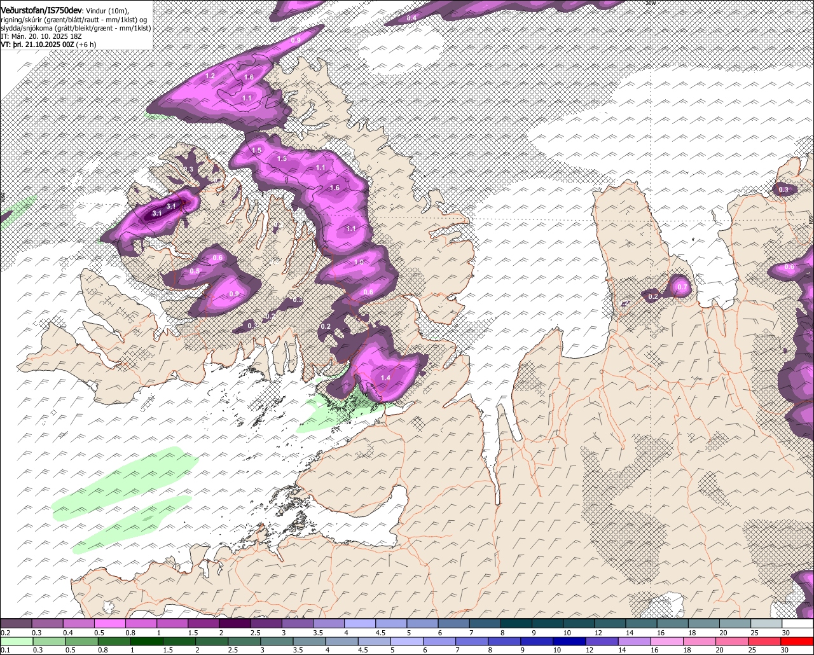Click the 0.7 precipitation value on the map
The image size is (814, 655).
click(682, 287)
